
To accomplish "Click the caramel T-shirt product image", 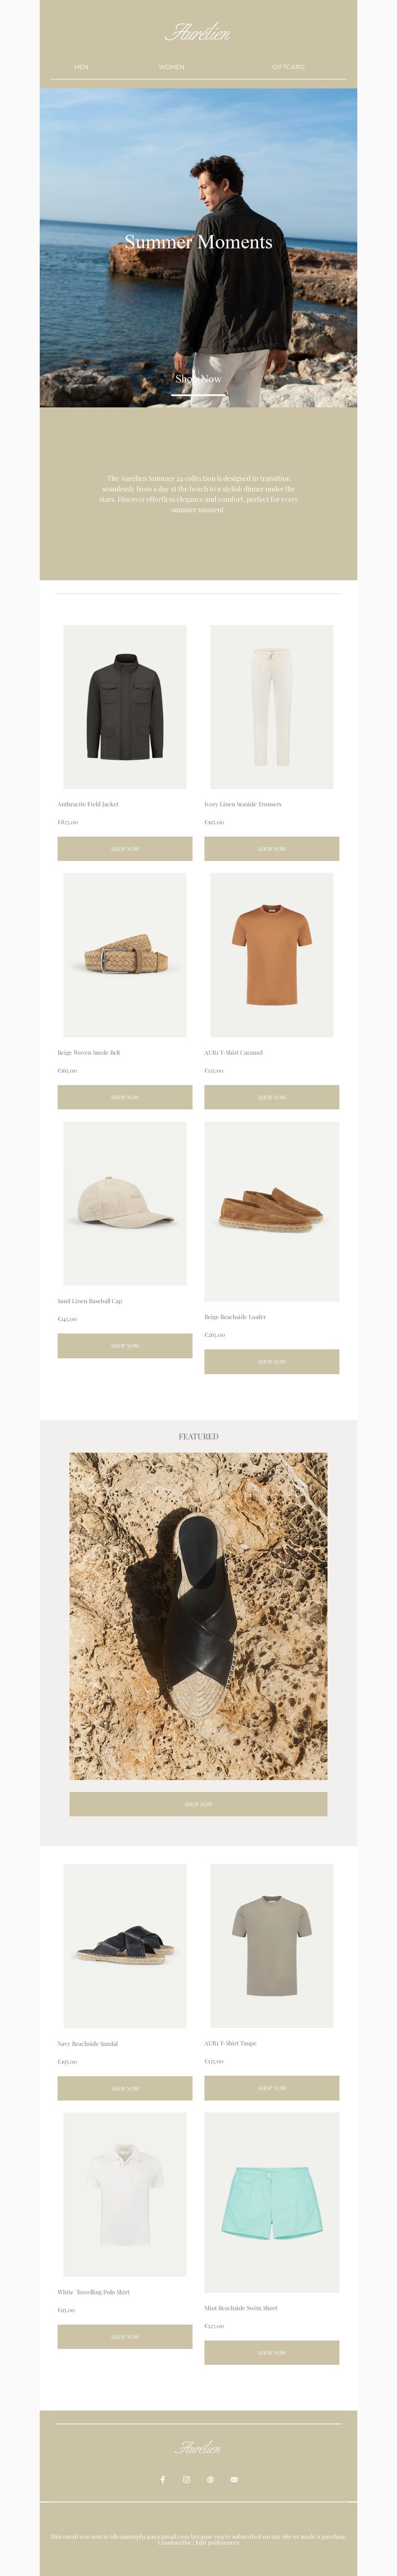I will [x=272, y=955].
